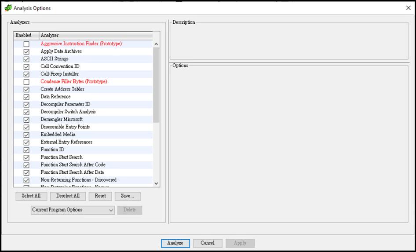Toggle Disassemble Entry Points checkbox
Image resolution: width=416 pixels, height=252 pixels.
click(x=26, y=127)
